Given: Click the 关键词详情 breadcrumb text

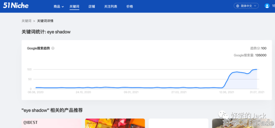Looking at the screenshot, I should (x=45, y=21).
